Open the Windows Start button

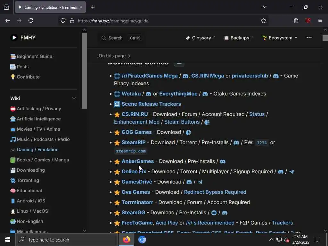(x=8, y=240)
